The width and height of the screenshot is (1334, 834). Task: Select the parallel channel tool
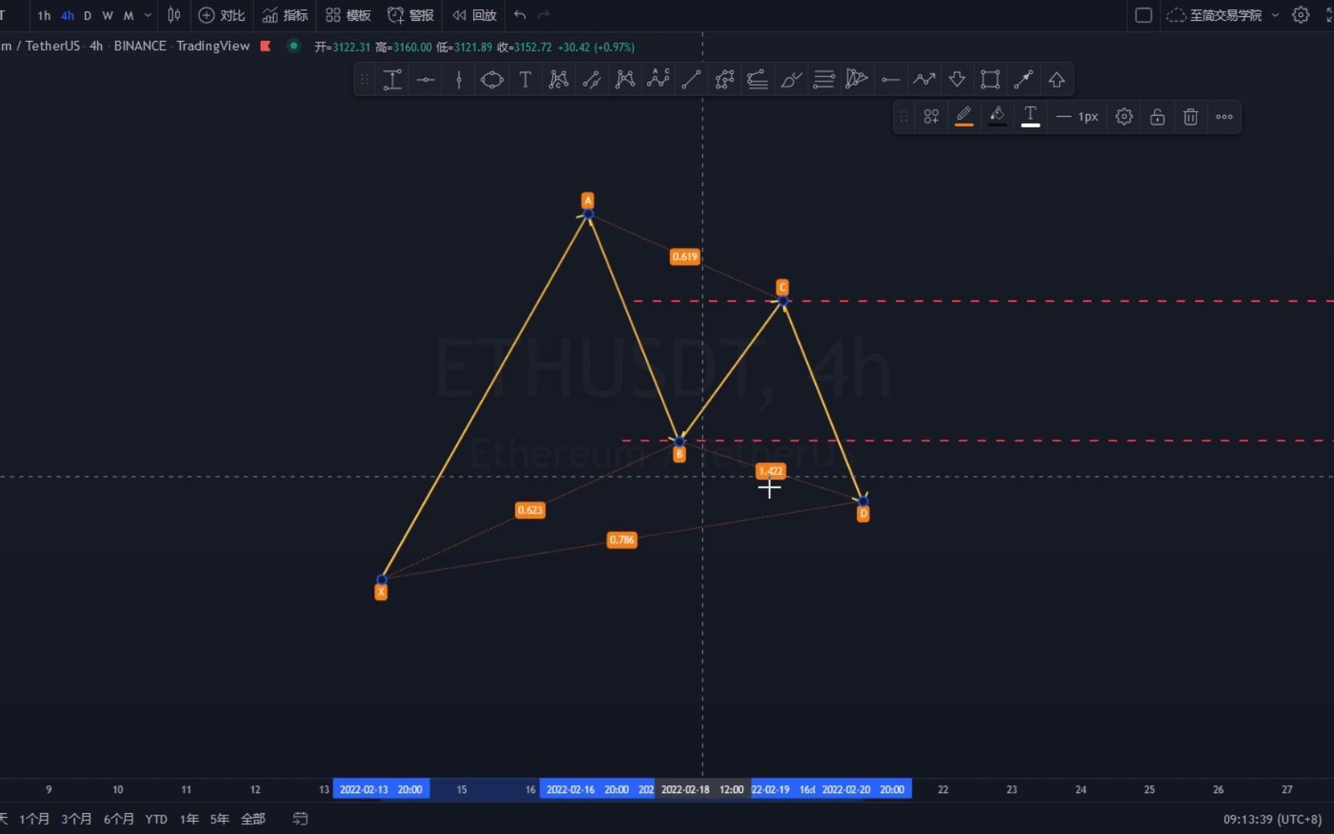point(591,80)
